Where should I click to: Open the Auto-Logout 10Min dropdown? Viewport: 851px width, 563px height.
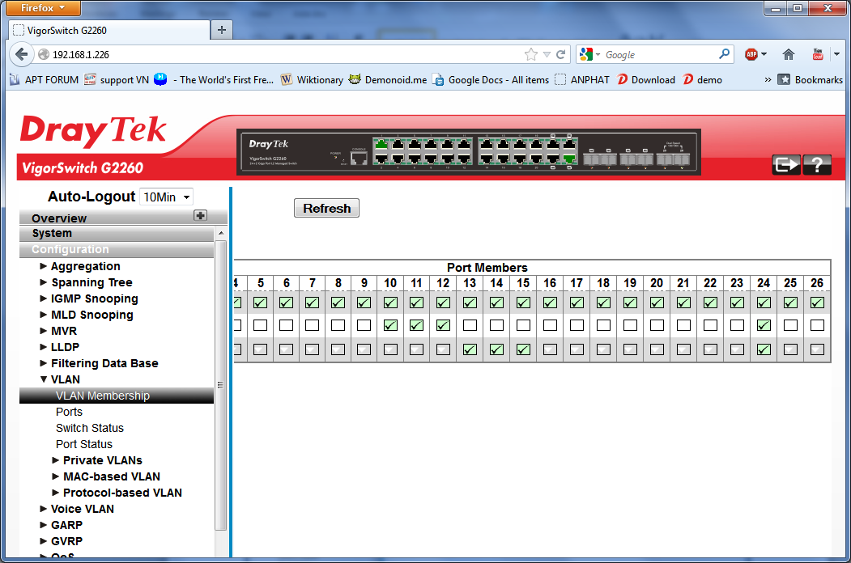[x=166, y=197]
